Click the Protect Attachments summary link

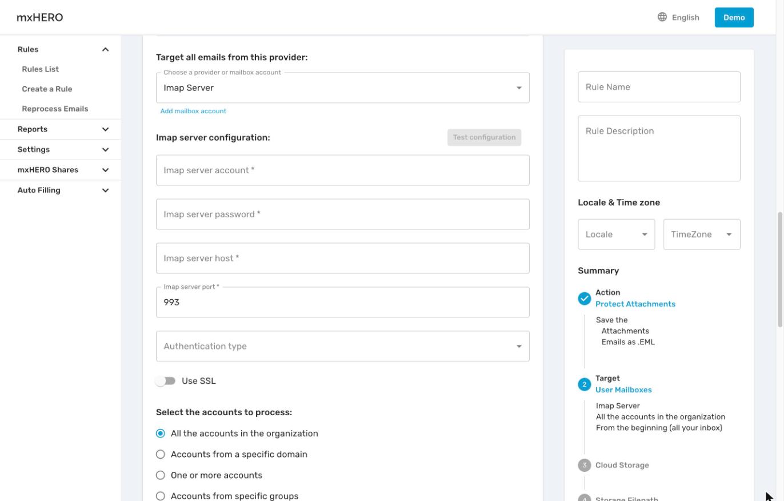(635, 304)
